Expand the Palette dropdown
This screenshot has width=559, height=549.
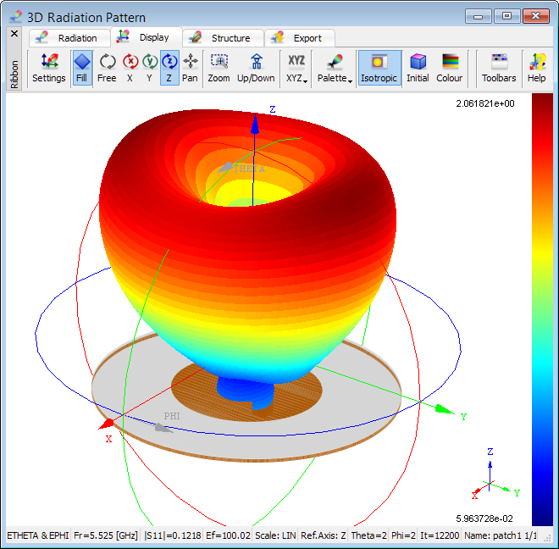(333, 69)
